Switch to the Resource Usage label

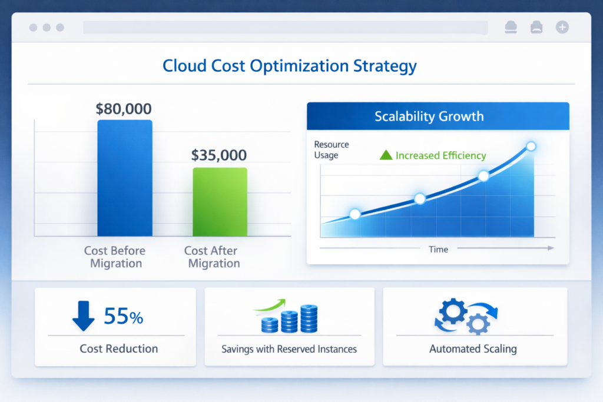(x=331, y=149)
